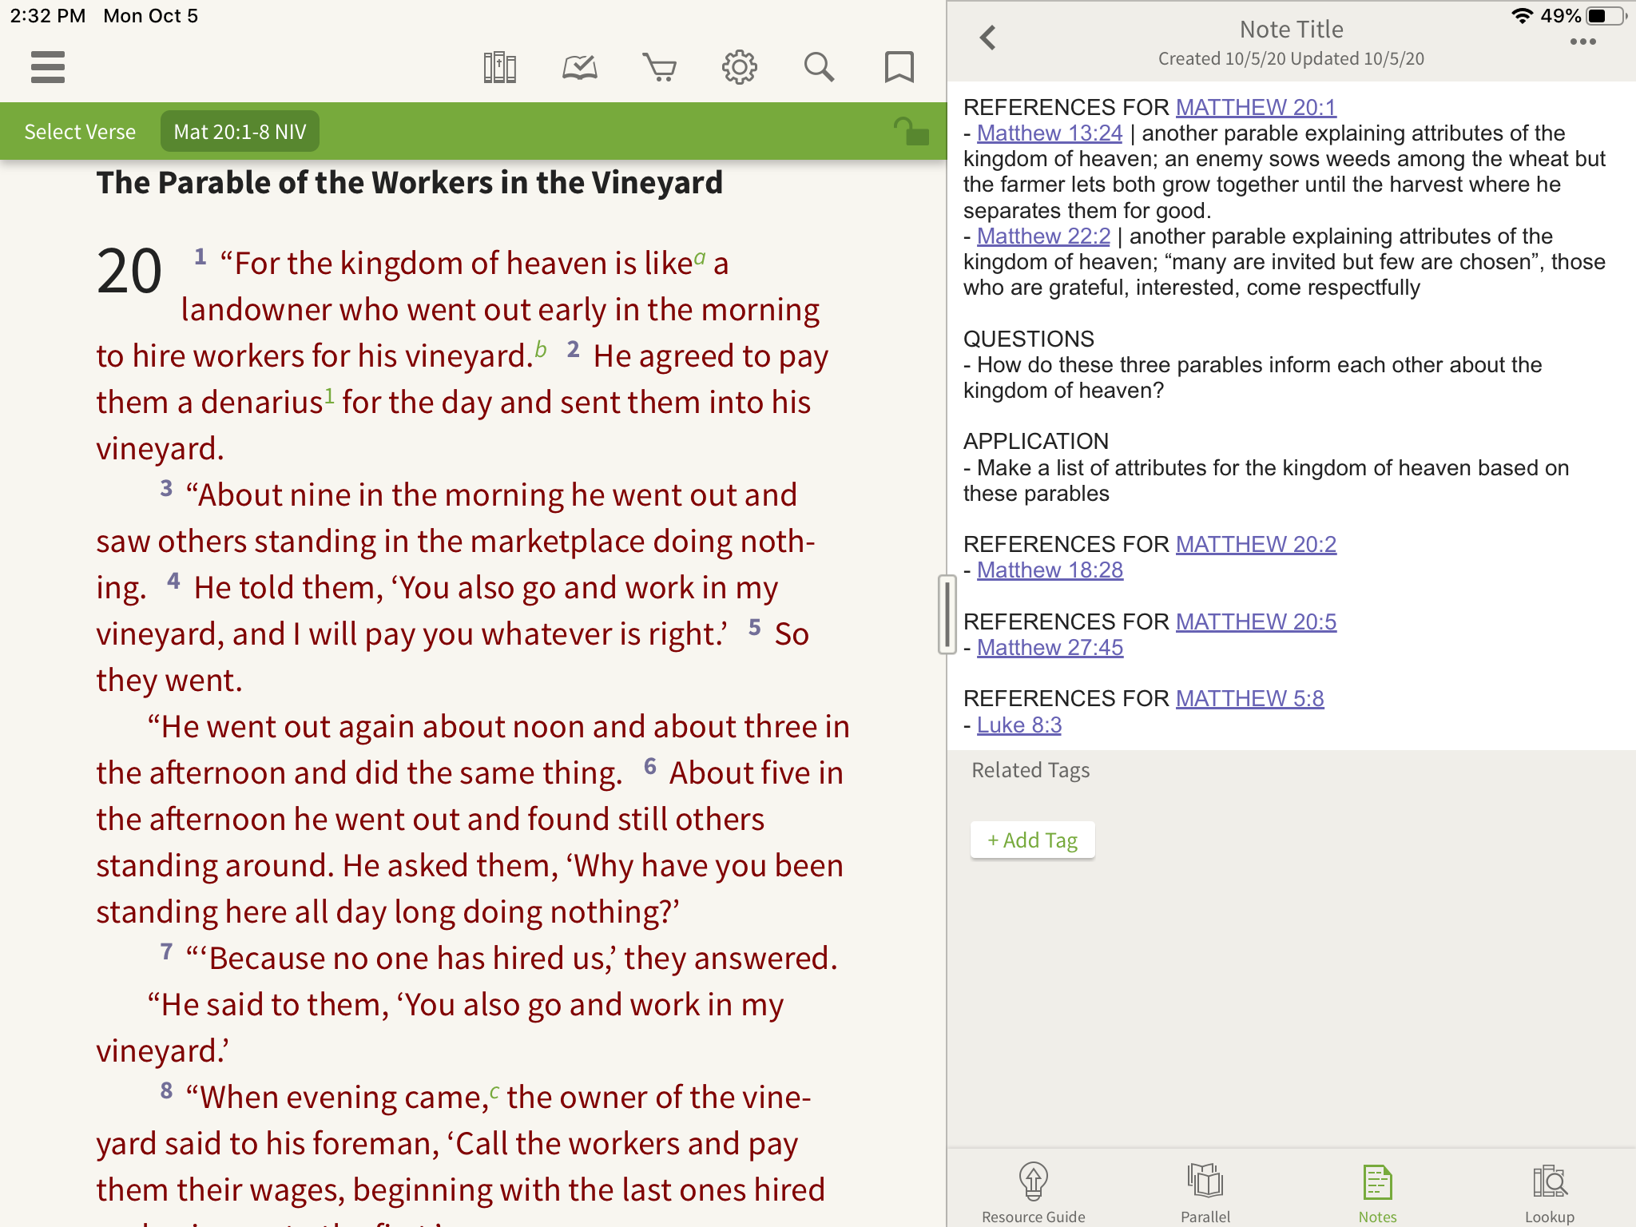Follow the Matthew 22:2 link
This screenshot has height=1227, width=1636.
(1043, 236)
